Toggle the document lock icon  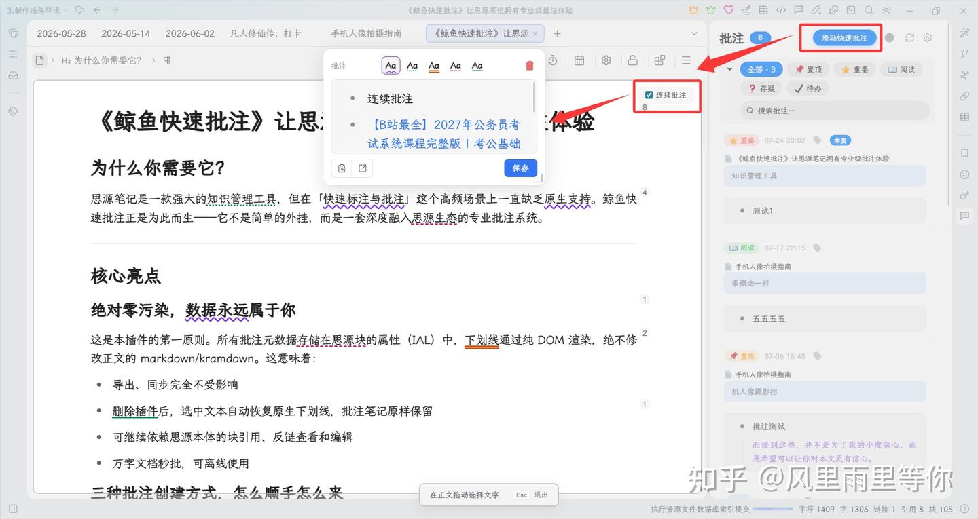632,60
